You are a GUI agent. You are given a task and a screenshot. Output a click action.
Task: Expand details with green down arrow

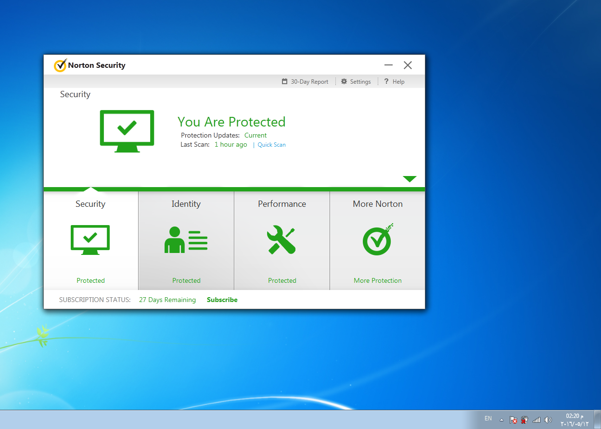[x=409, y=179]
